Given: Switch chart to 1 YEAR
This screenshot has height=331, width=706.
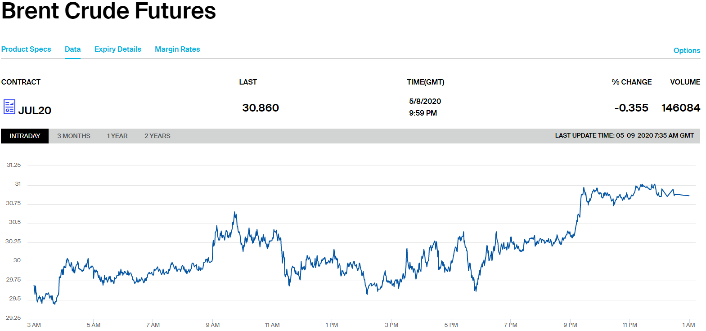Looking at the screenshot, I should [x=117, y=136].
